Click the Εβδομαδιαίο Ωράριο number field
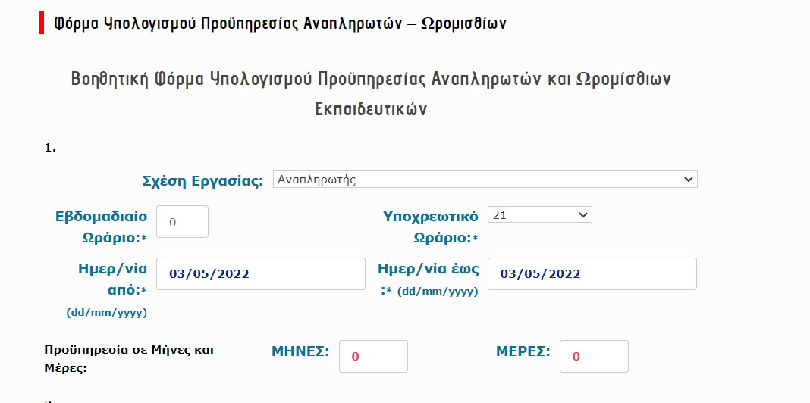This screenshot has height=403, width=810. 182,222
